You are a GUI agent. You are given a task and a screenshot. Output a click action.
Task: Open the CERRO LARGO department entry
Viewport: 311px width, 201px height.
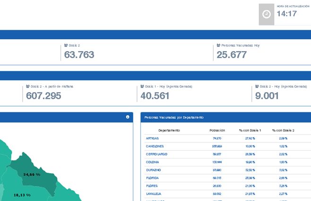coord(156,154)
